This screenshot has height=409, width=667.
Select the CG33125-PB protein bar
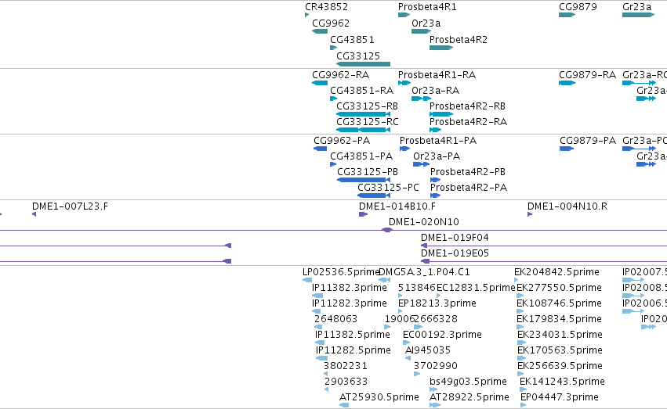pos(364,181)
